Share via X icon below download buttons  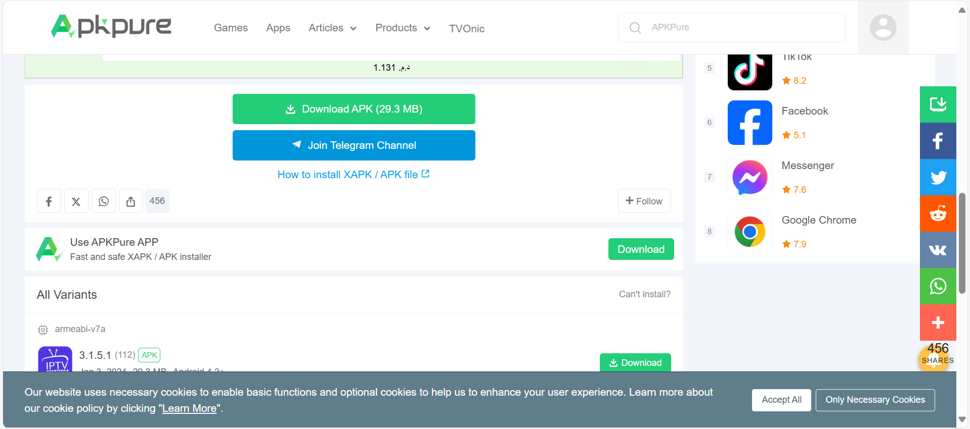(76, 201)
